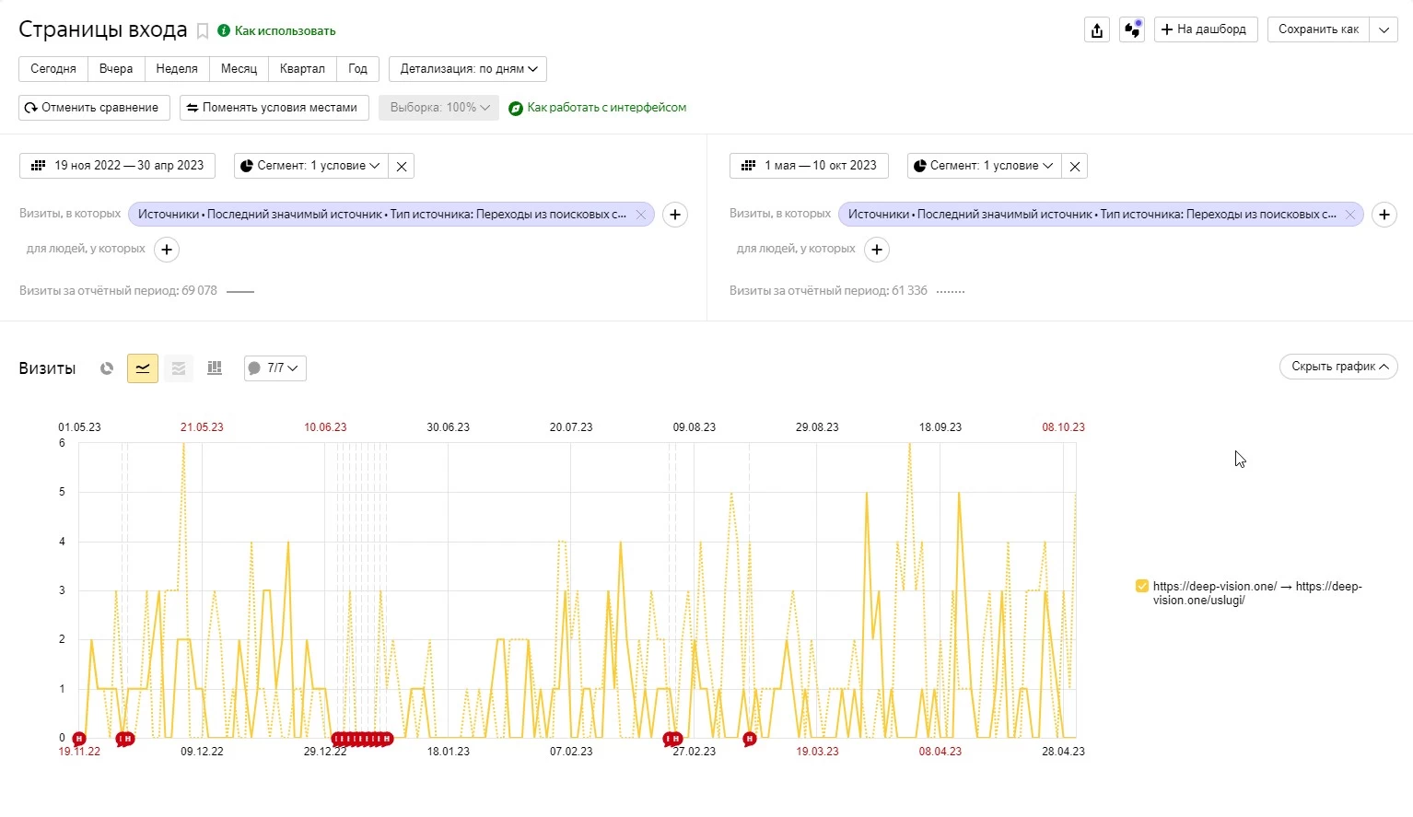Remove the left source filter chip
This screenshot has width=1413, height=817.
pos(640,215)
